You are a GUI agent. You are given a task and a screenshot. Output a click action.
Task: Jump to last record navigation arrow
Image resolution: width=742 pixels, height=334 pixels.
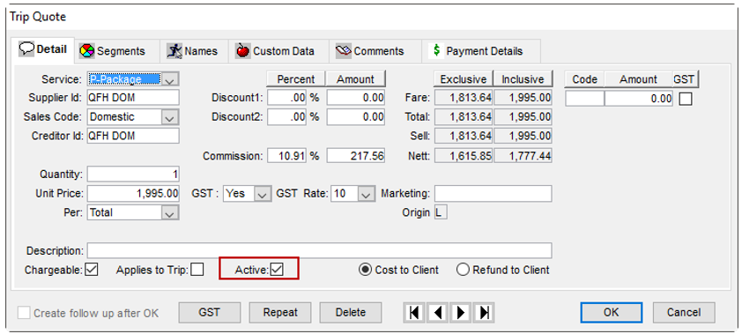484,313
